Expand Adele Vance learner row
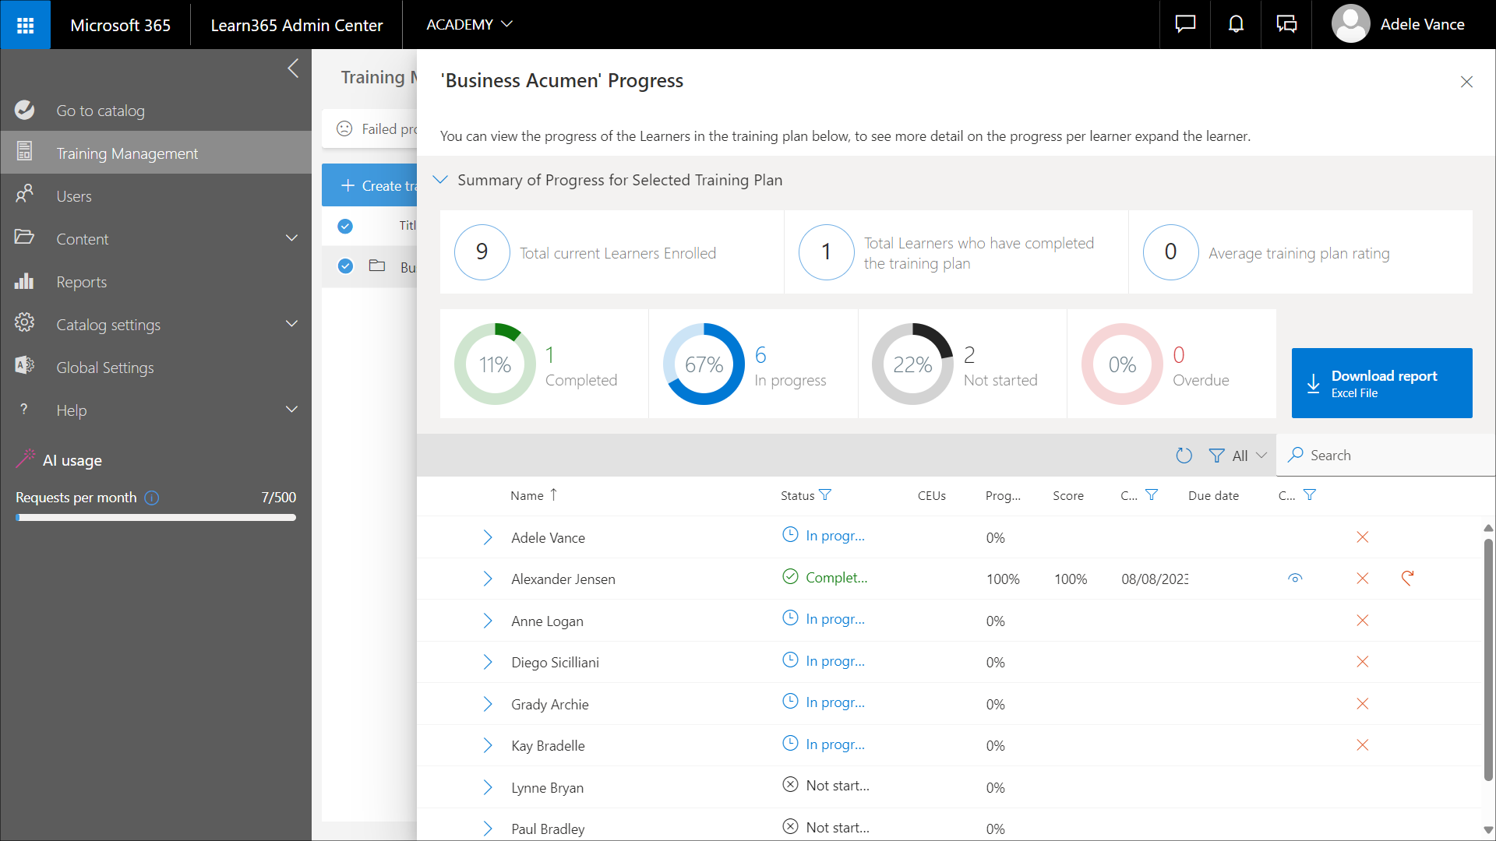 click(488, 537)
